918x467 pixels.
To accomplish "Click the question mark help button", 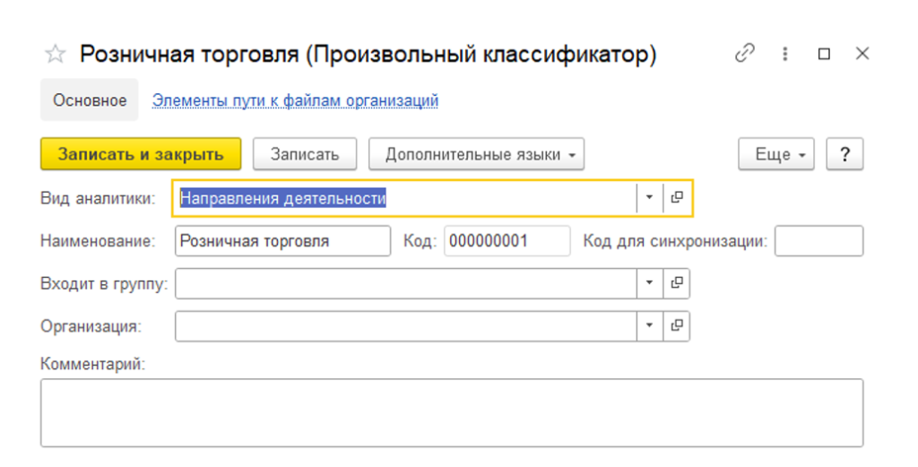I will [844, 154].
